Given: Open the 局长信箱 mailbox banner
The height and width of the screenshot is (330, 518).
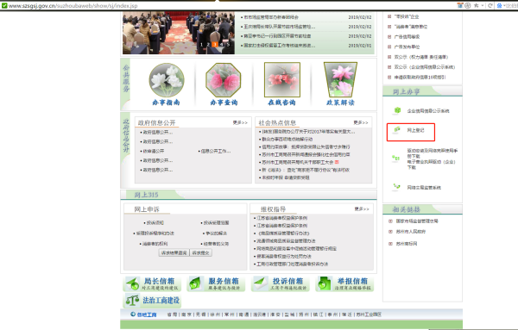Looking at the screenshot, I should 152,283.
